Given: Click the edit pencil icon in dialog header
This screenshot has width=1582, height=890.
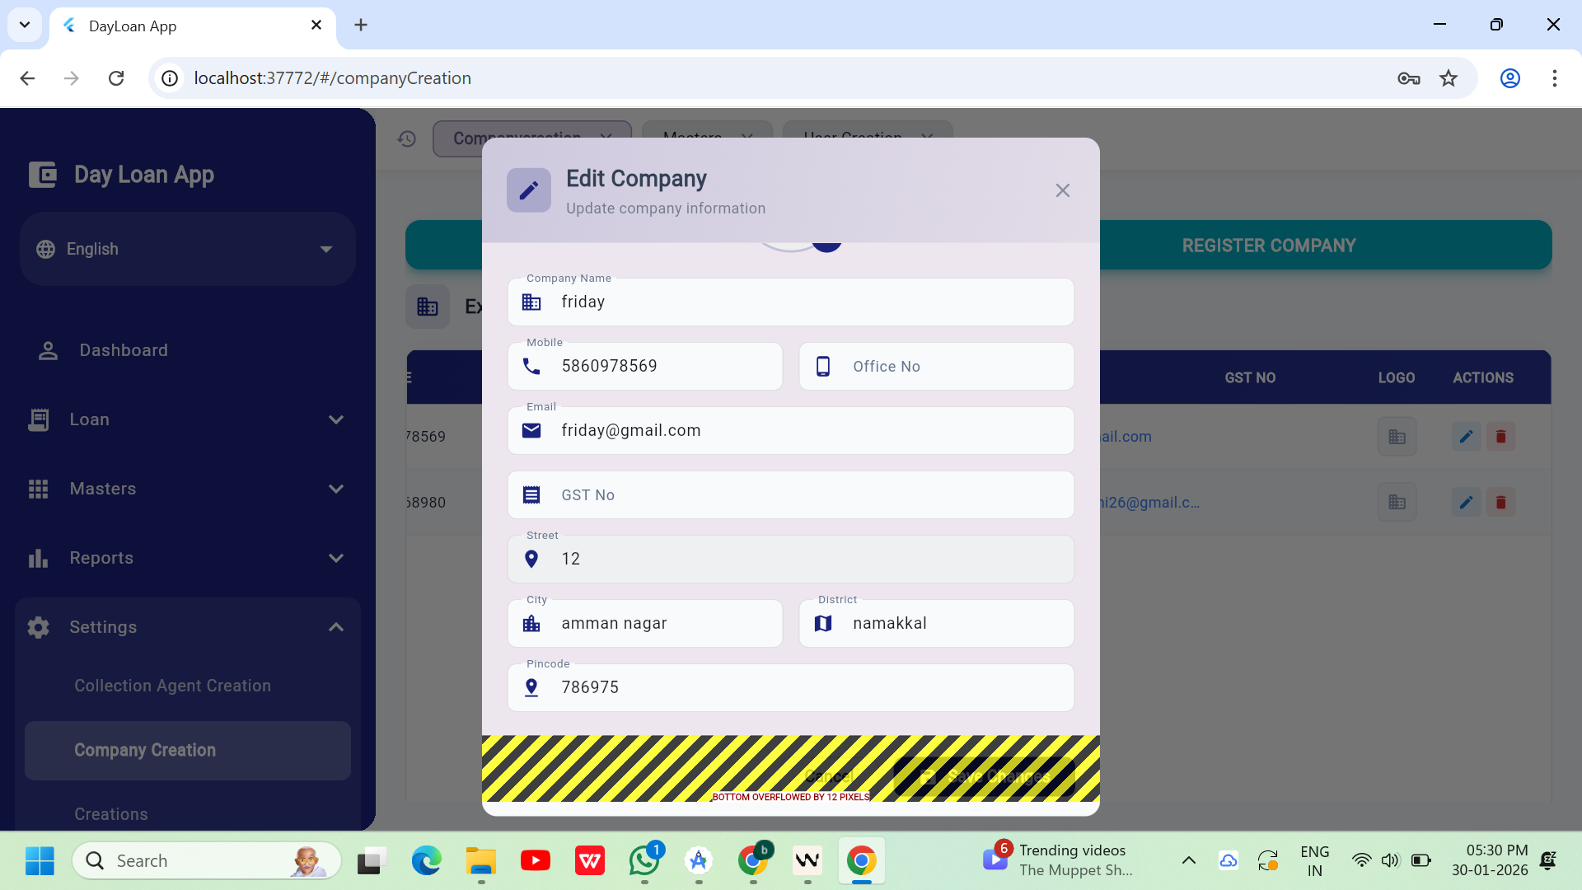Looking at the screenshot, I should tap(528, 190).
